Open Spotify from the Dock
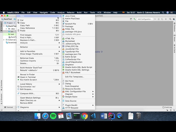This screenshot has width=176, height=132. pos(53,116)
